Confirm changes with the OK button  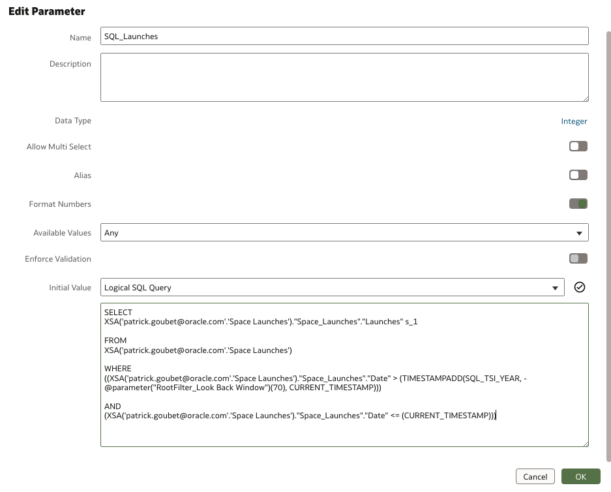click(x=580, y=476)
